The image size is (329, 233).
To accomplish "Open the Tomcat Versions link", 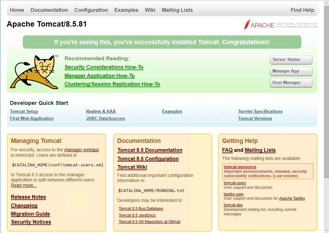I will [255, 118].
